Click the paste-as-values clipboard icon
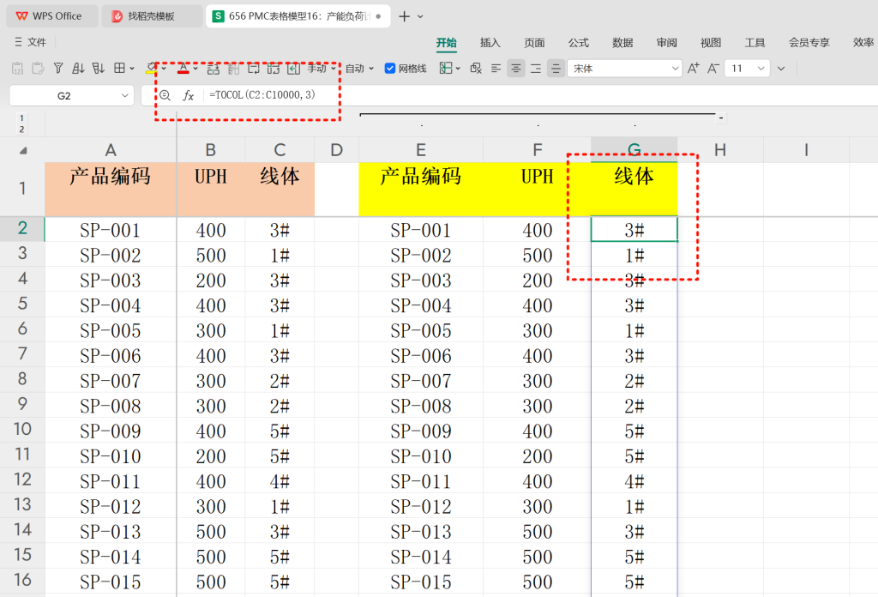Image resolution: width=878 pixels, height=597 pixels. [17, 69]
